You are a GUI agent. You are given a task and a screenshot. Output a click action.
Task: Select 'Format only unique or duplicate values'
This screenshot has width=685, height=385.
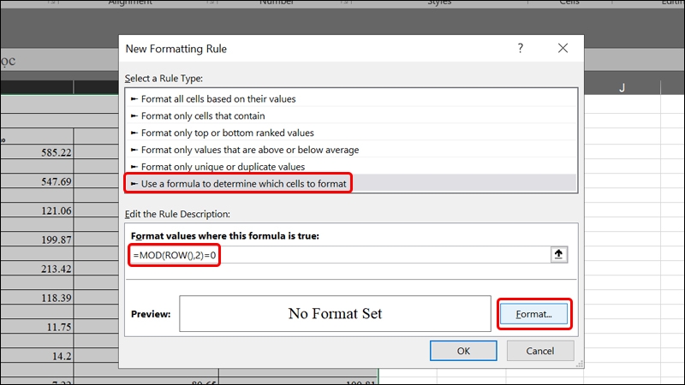pos(351,167)
